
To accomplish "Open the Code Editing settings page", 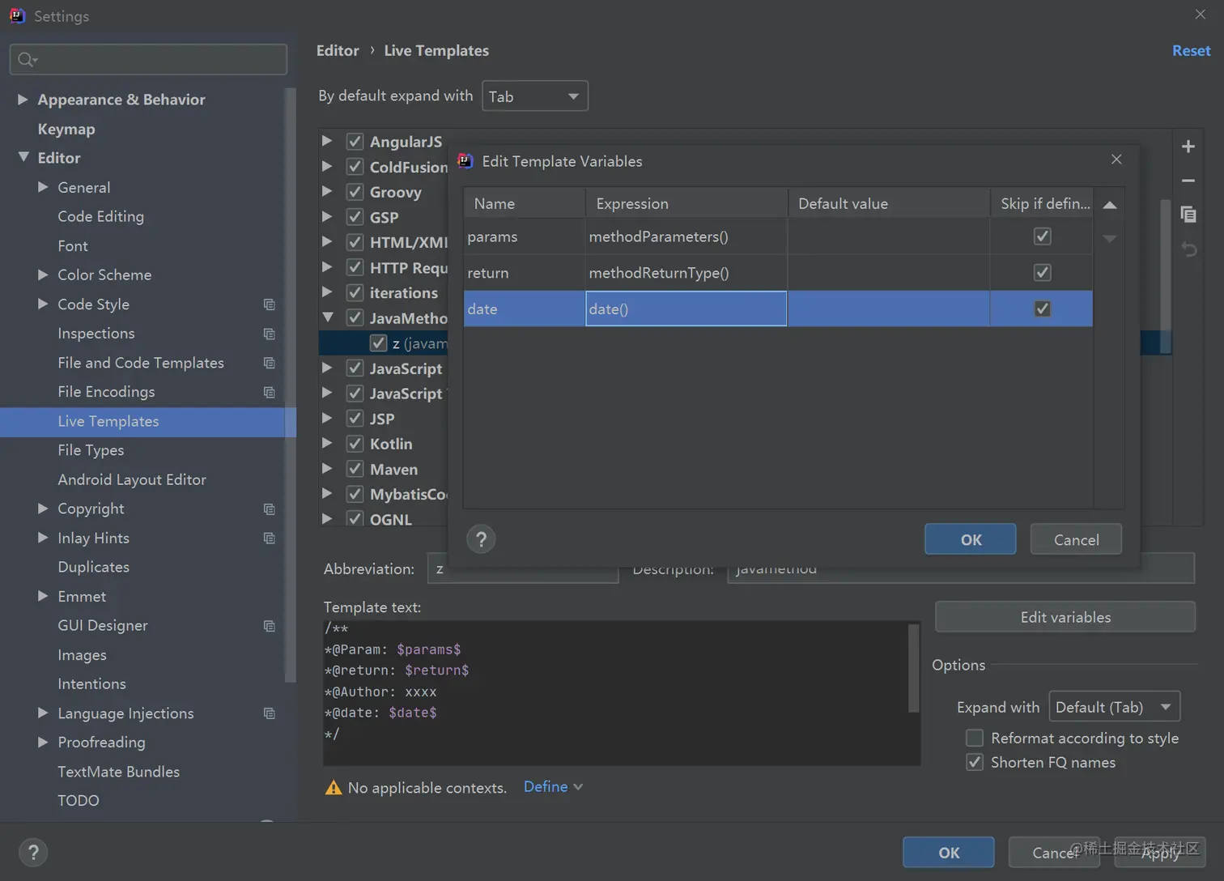I will 100,216.
